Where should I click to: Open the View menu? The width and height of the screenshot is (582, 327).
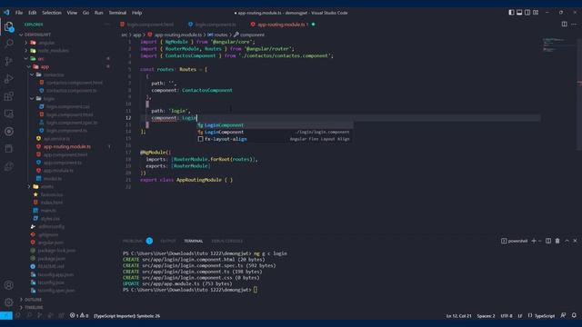coord(72,13)
